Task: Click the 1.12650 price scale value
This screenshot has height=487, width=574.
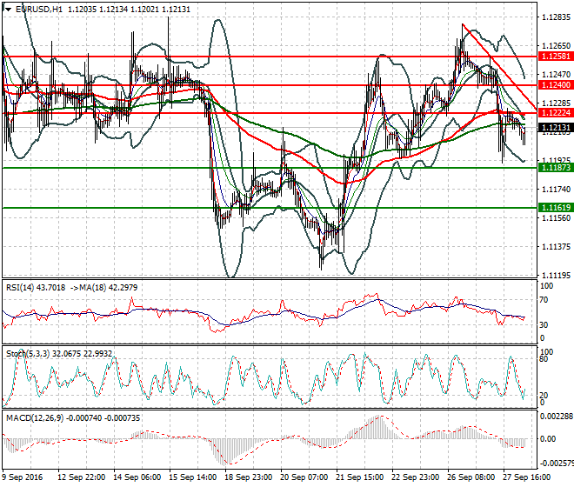Action: coord(556,44)
